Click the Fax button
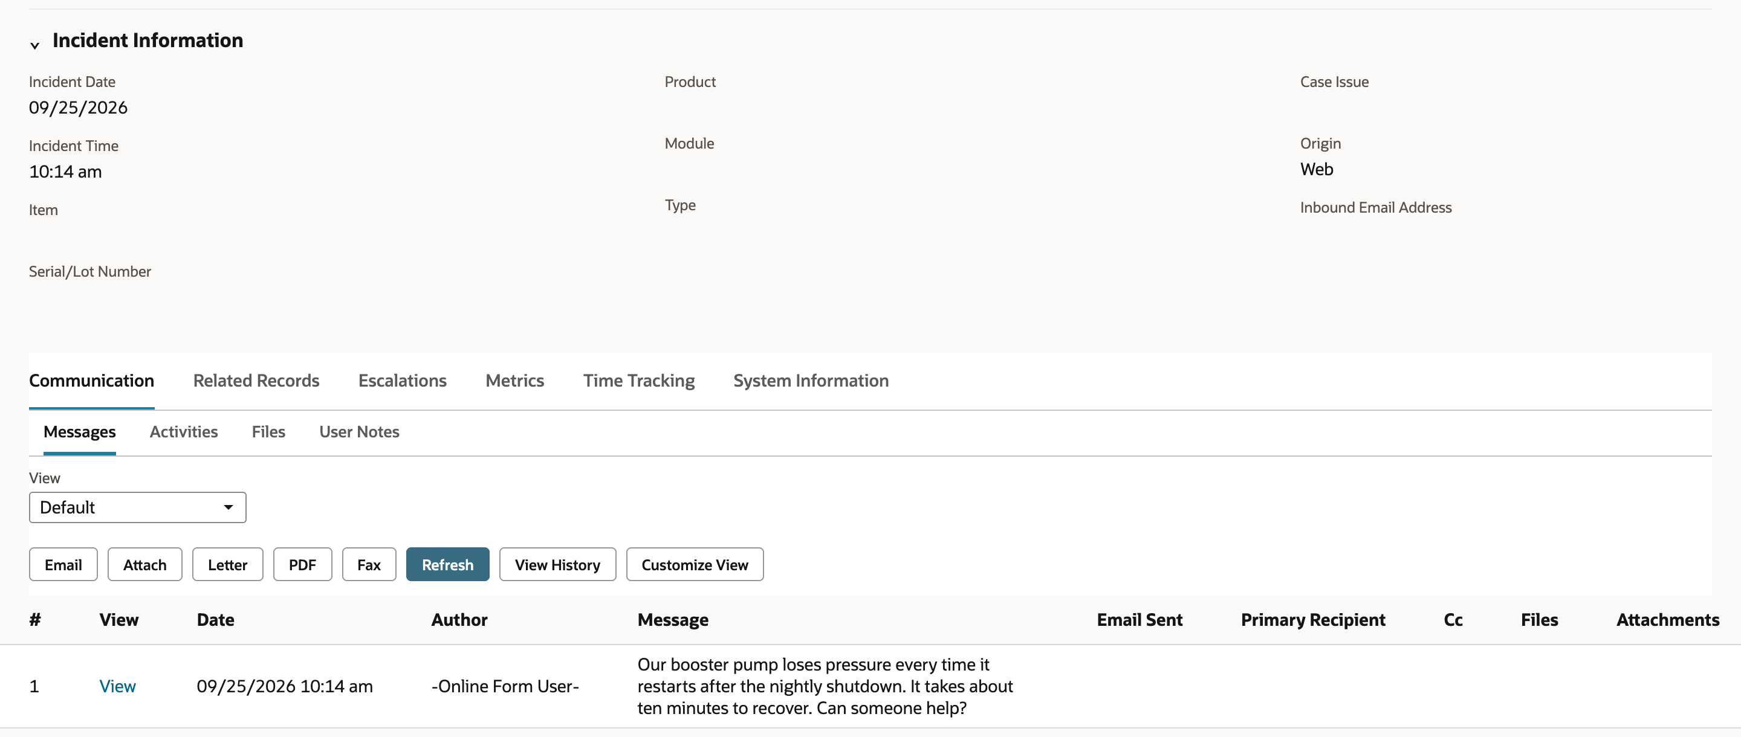Viewport: 1741px width, 737px height. click(x=369, y=564)
